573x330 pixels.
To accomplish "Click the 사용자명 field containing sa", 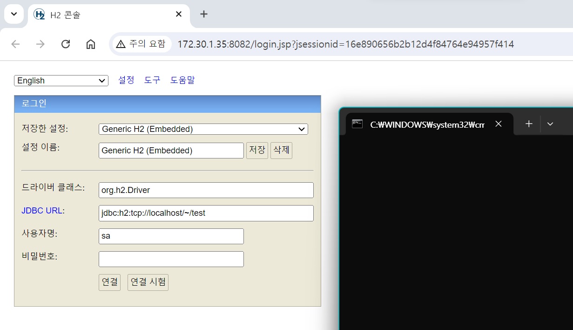I will pyautogui.click(x=171, y=236).
